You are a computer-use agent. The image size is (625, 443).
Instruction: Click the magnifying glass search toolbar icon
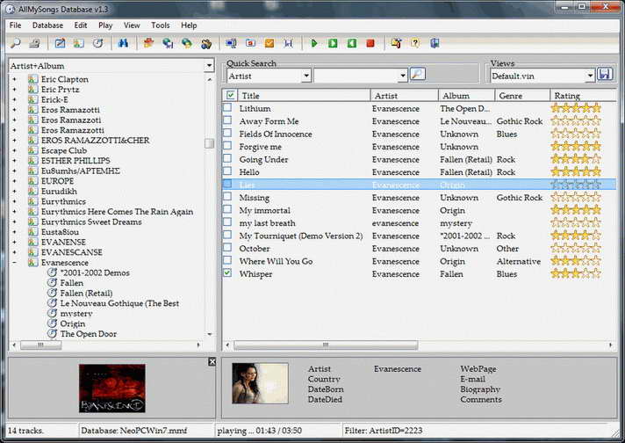[x=16, y=43]
